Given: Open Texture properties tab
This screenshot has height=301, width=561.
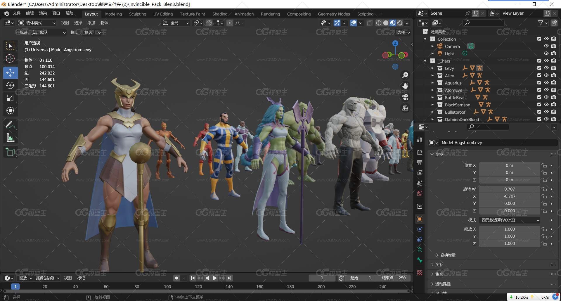Looking at the screenshot, I should (x=420, y=273).
